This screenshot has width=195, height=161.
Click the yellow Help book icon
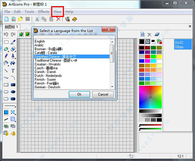pos(74,19)
